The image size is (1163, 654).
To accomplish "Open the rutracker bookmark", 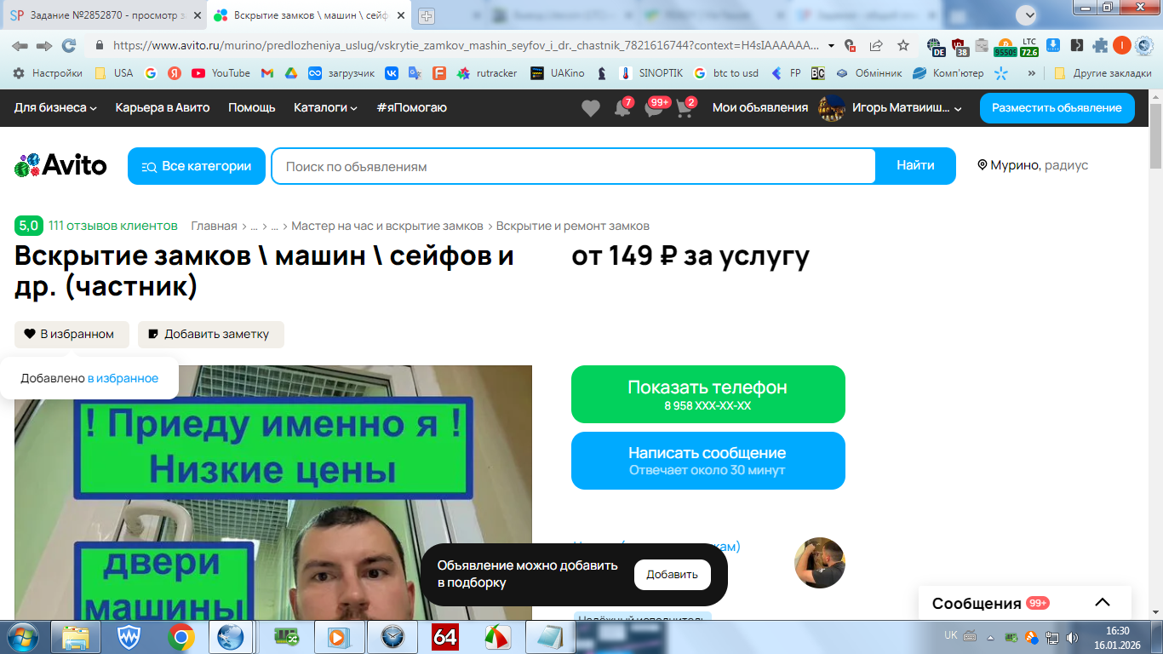I will click(486, 73).
